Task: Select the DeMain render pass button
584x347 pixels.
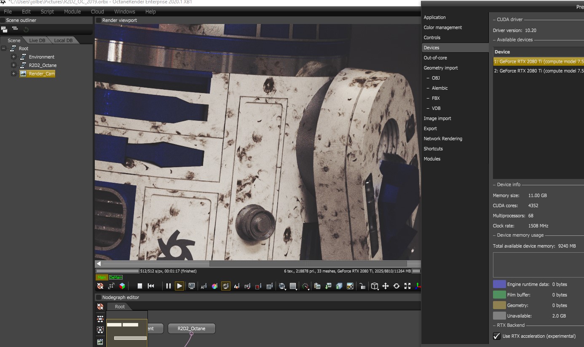Action: coord(116,278)
